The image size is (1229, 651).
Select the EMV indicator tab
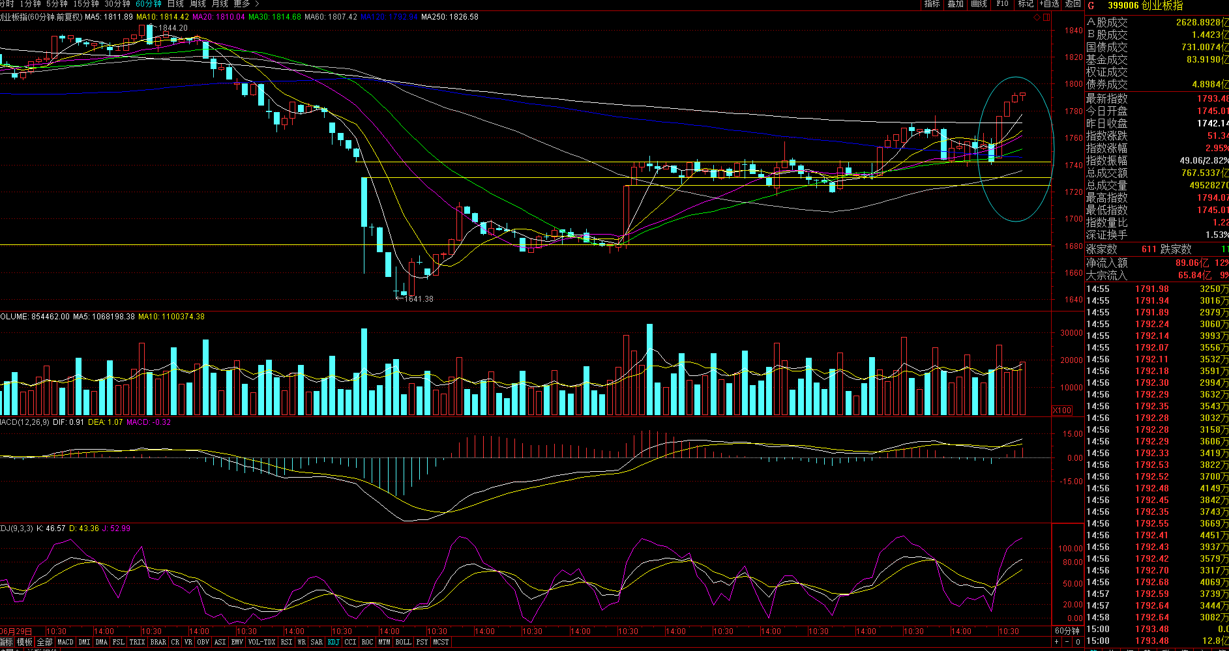(237, 642)
